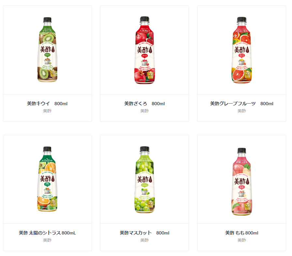The image size is (292, 256).
Task: Click the 人気No.1 badge on pomegranate bottle
Action: 144,30
